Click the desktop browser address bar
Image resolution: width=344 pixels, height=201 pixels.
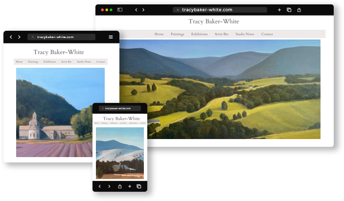click(x=220, y=10)
